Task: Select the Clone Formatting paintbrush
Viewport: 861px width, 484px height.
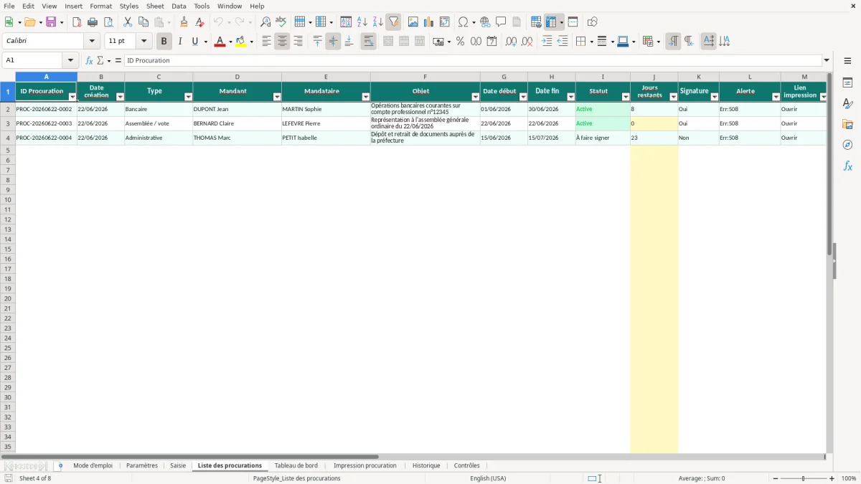Action: pyautogui.click(x=184, y=22)
